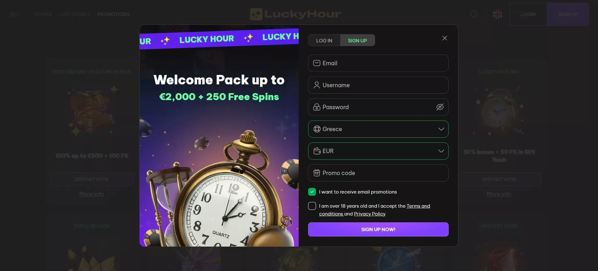Open the search magnifier in header
The image size is (598, 271).
tap(474, 14)
